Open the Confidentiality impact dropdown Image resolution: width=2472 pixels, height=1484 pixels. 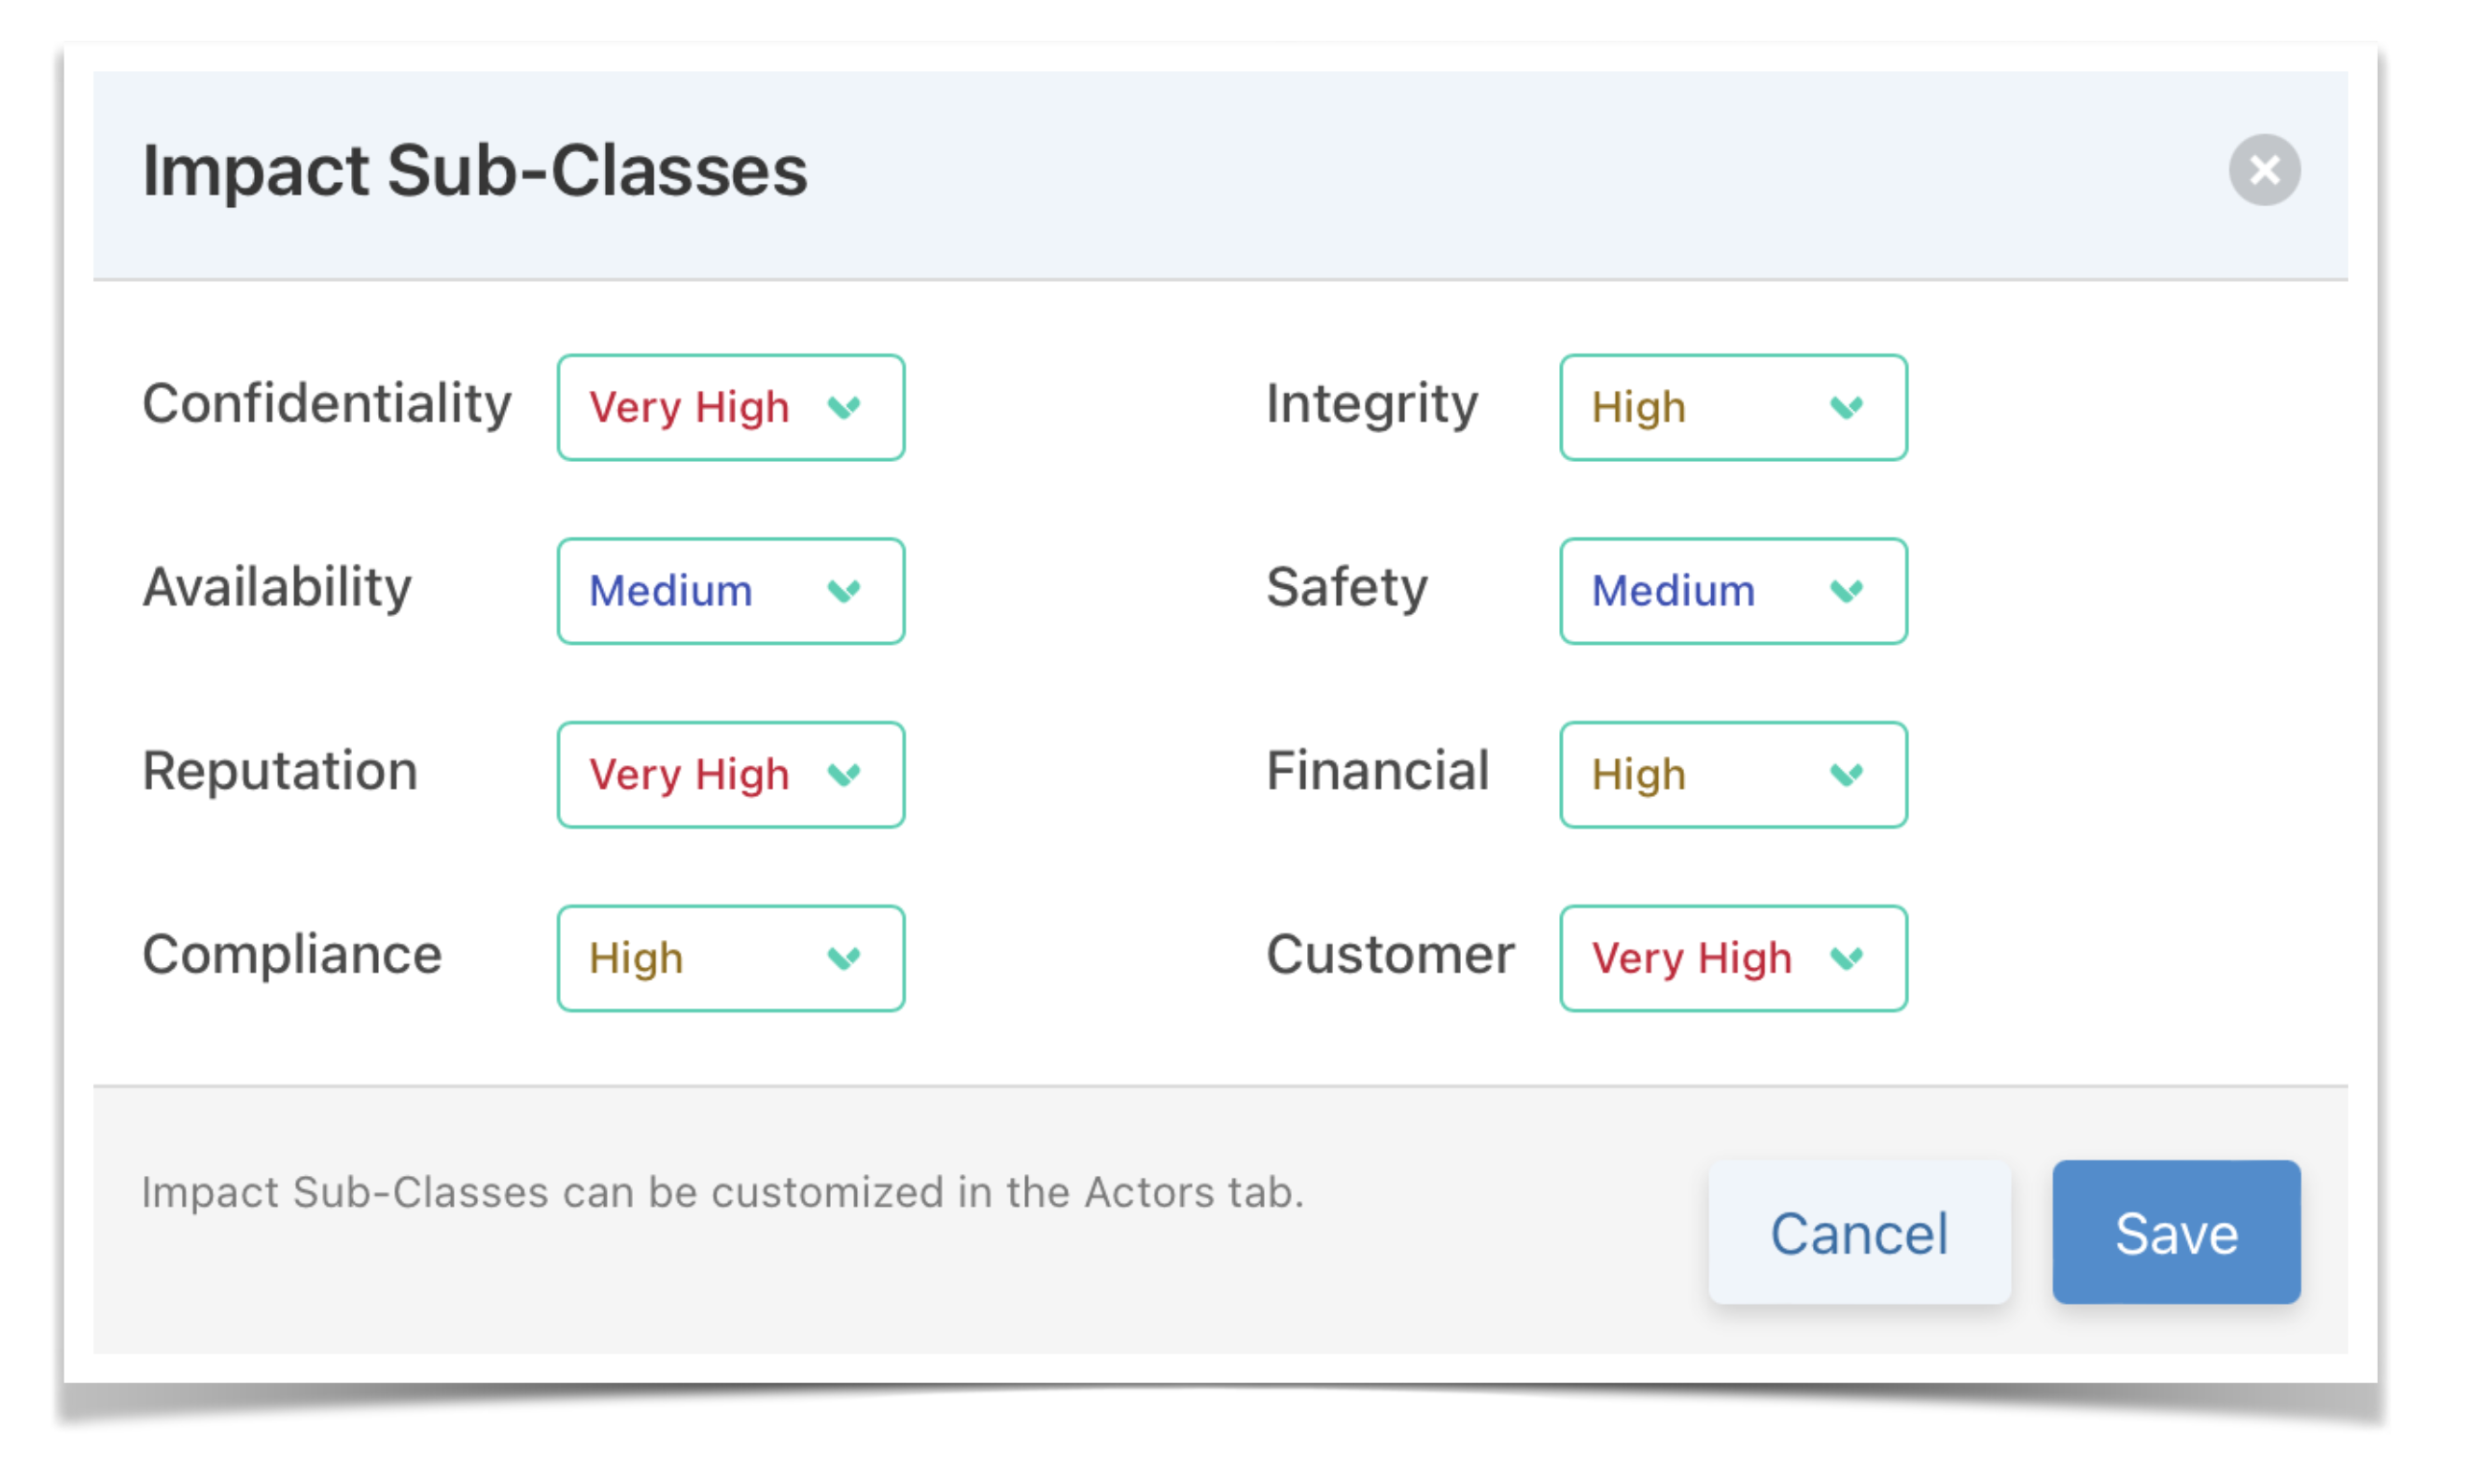[x=730, y=407]
